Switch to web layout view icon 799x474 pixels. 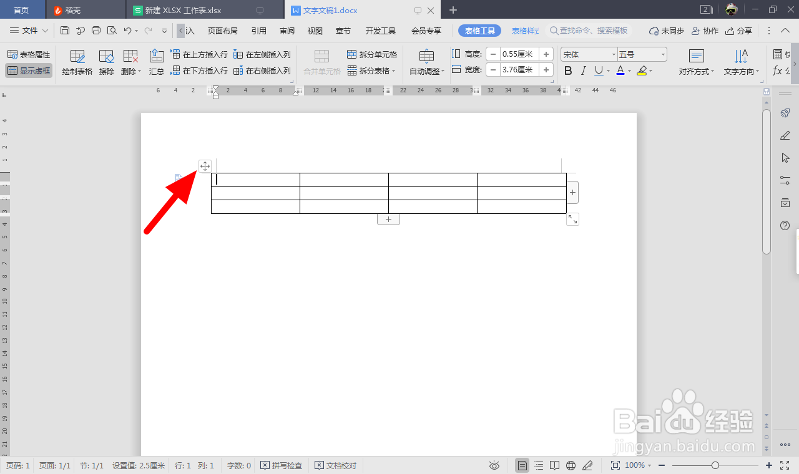click(x=571, y=465)
